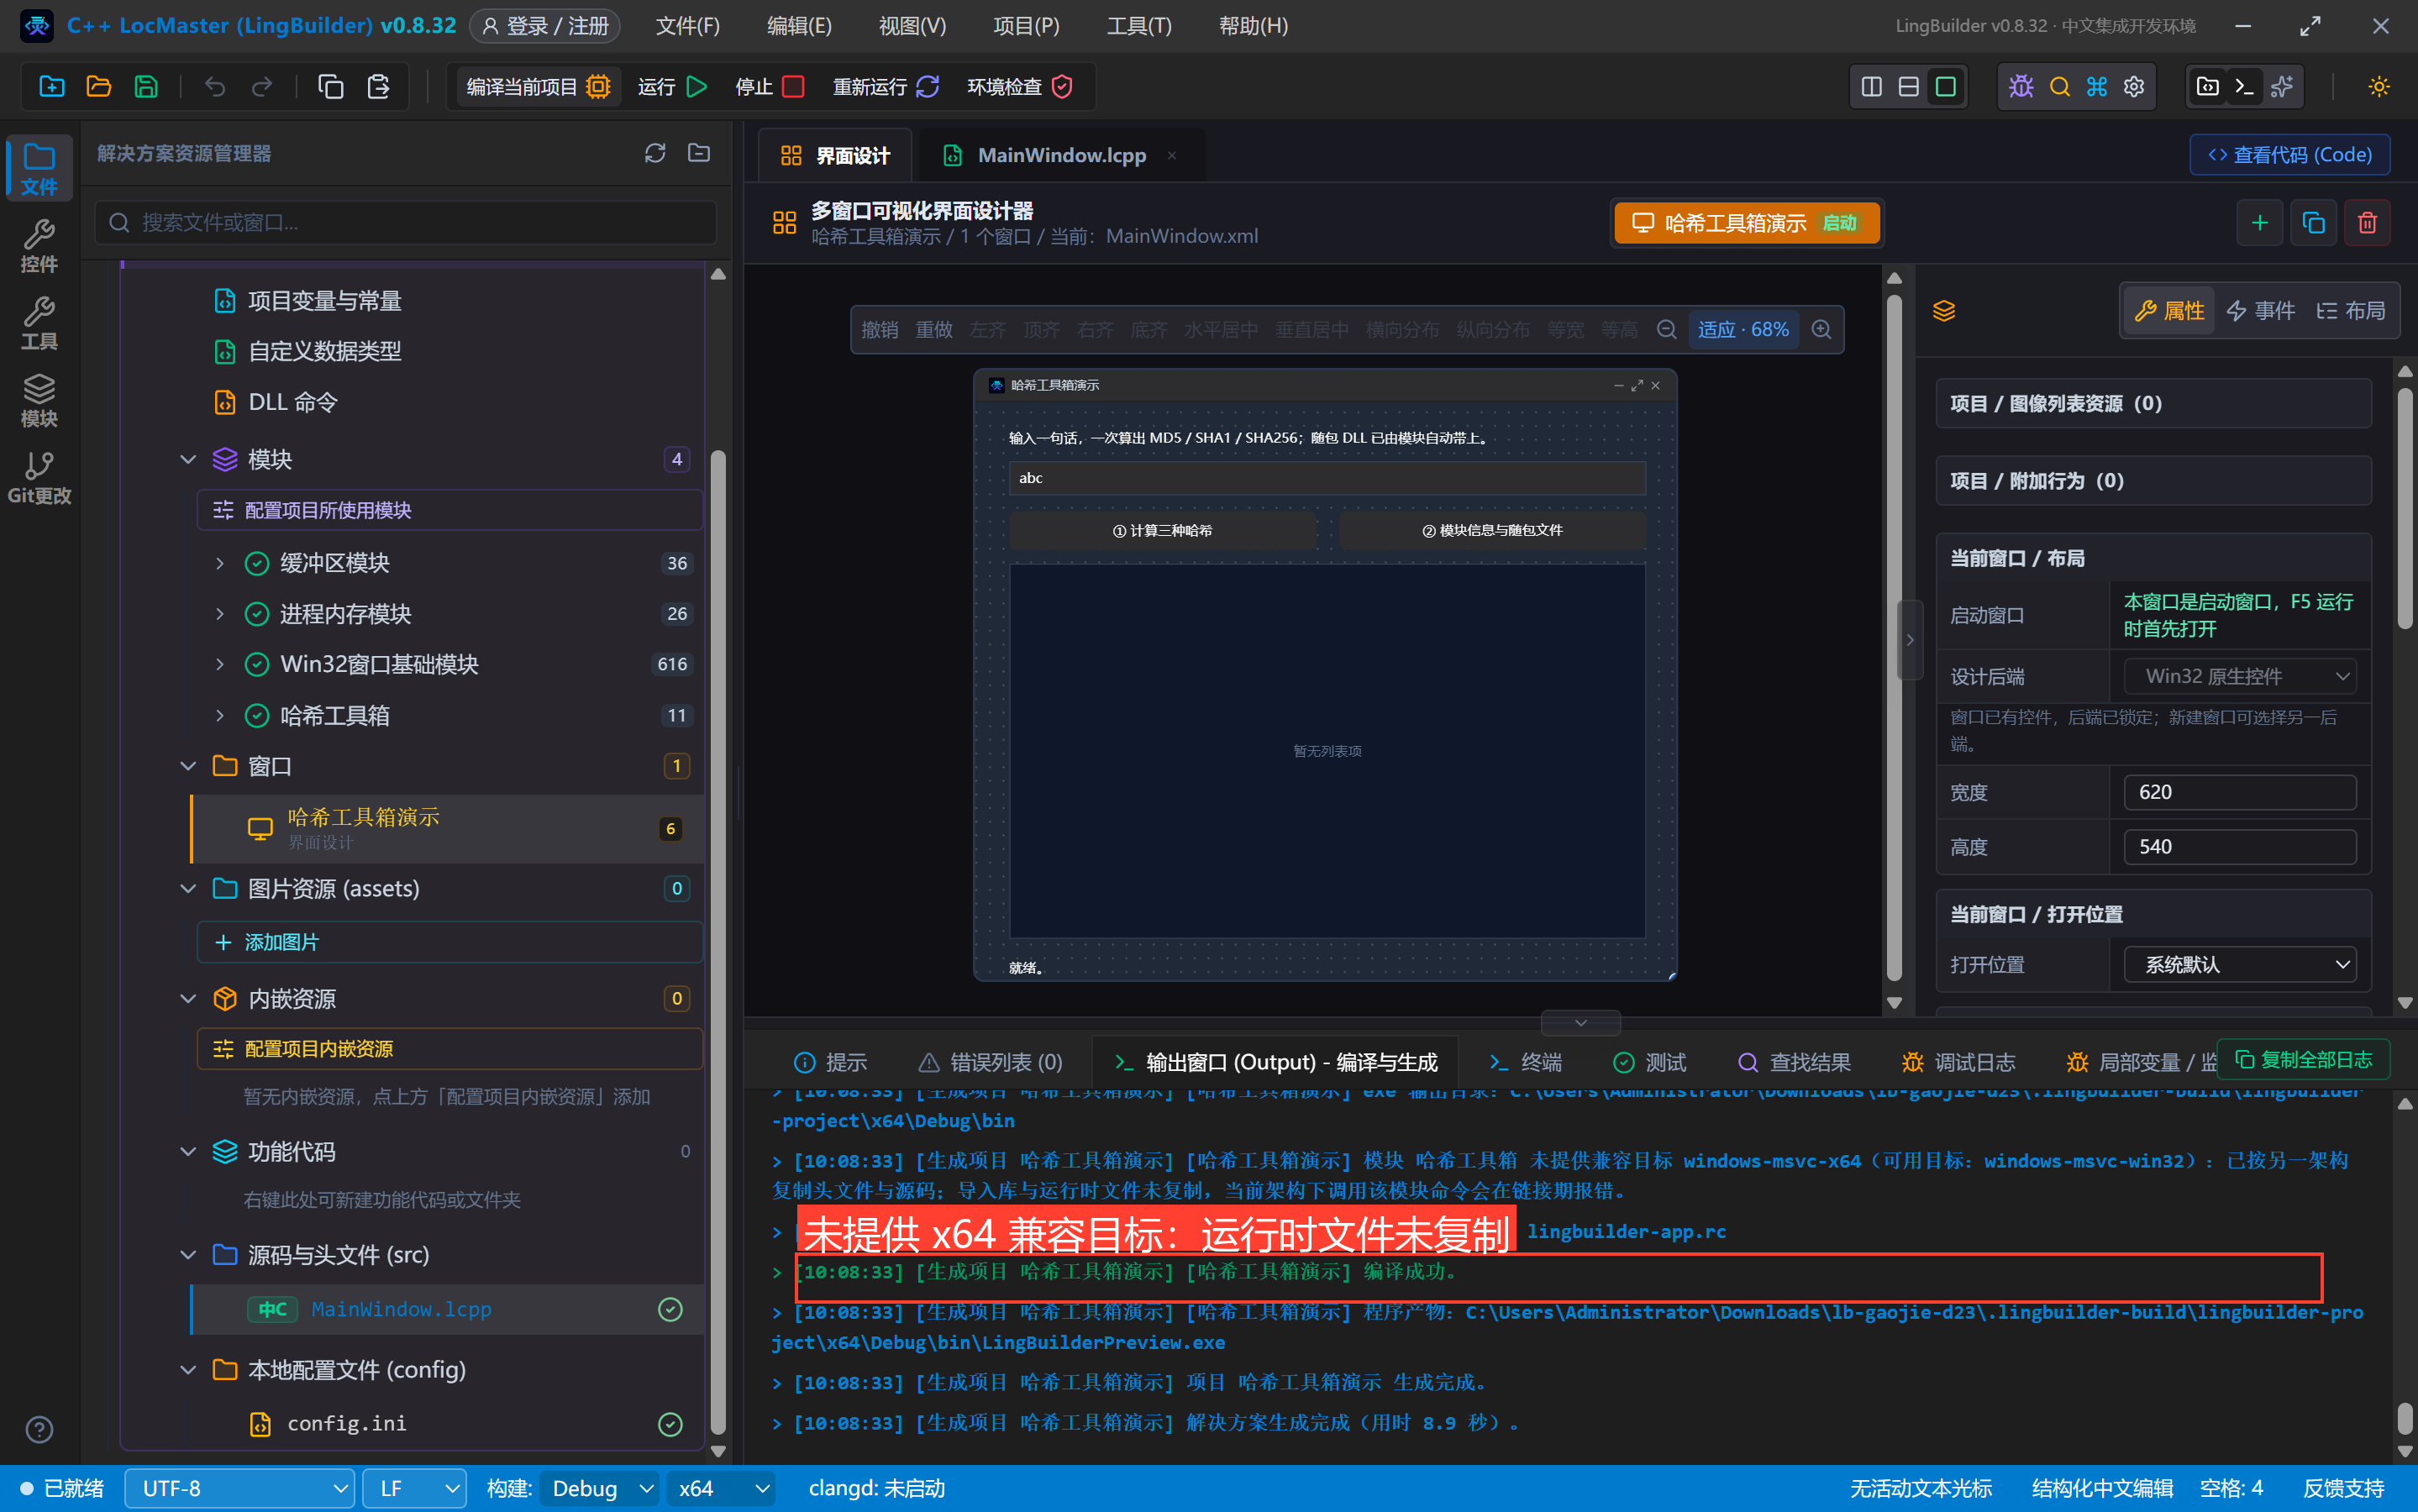
Task: Click the terminal prompt toolbar icon
Action: click(2245, 87)
